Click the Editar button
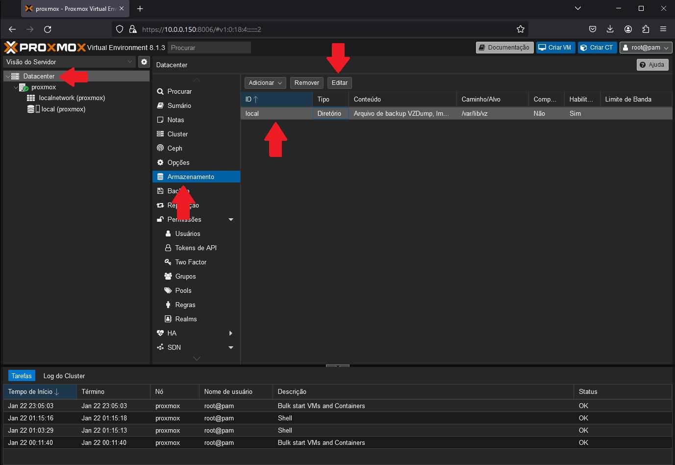675x465 pixels. [x=340, y=83]
